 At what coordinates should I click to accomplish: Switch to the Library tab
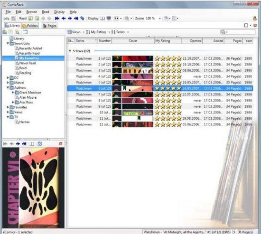coord(12,26)
